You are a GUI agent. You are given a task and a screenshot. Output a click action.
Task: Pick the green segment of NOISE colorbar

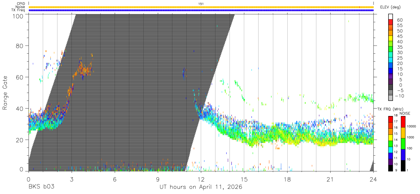pos(403,144)
